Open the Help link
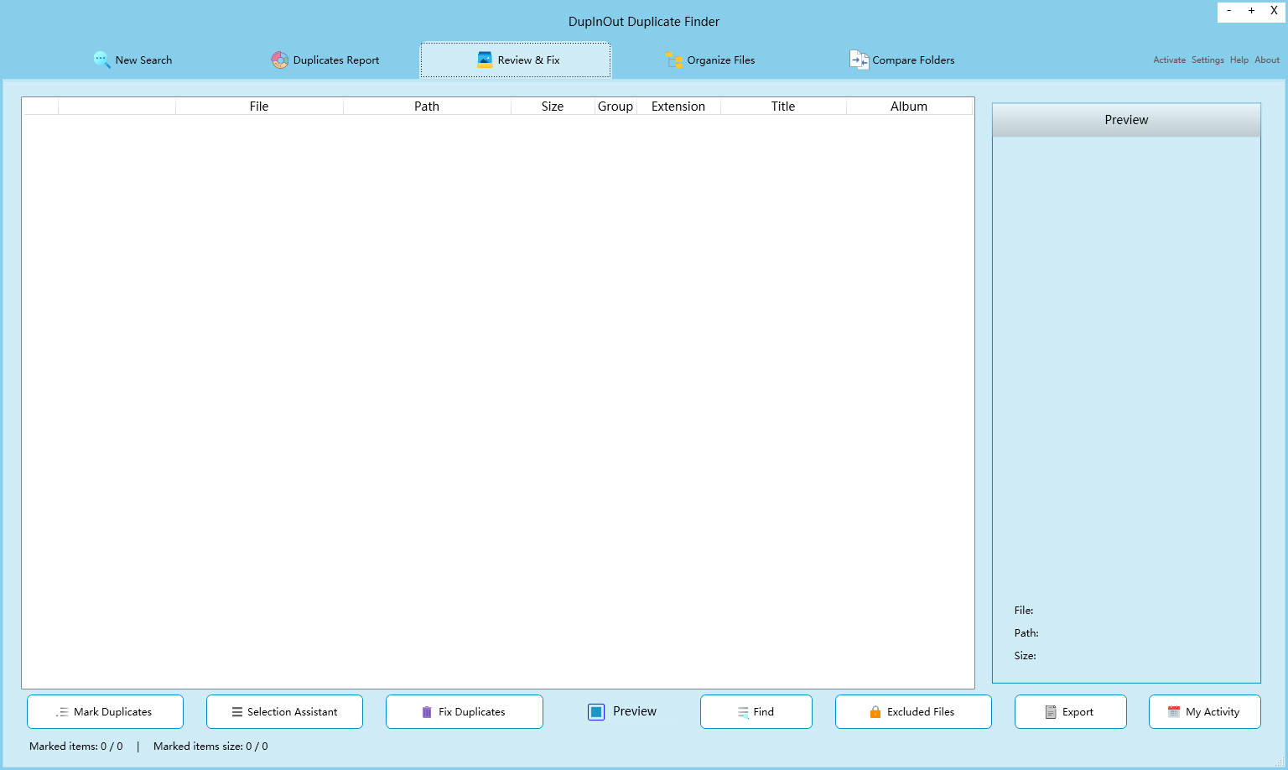The height and width of the screenshot is (770, 1288). pos(1239,60)
